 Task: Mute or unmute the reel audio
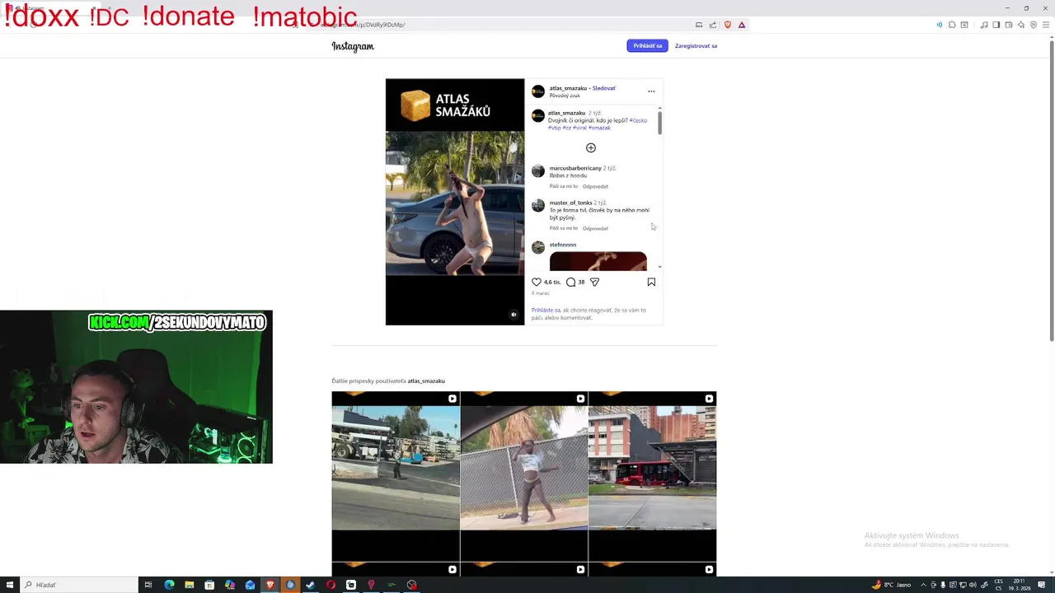(x=513, y=315)
